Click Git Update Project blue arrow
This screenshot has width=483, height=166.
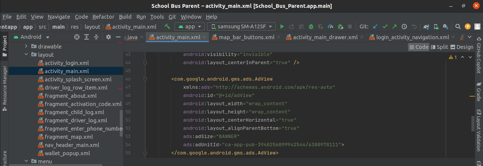point(376,26)
